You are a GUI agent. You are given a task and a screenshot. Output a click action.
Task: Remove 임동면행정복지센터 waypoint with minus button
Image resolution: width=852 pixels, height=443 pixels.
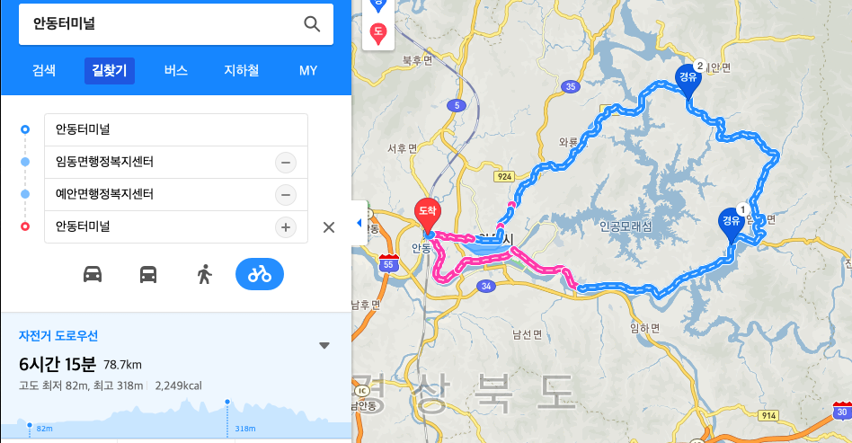coord(286,162)
